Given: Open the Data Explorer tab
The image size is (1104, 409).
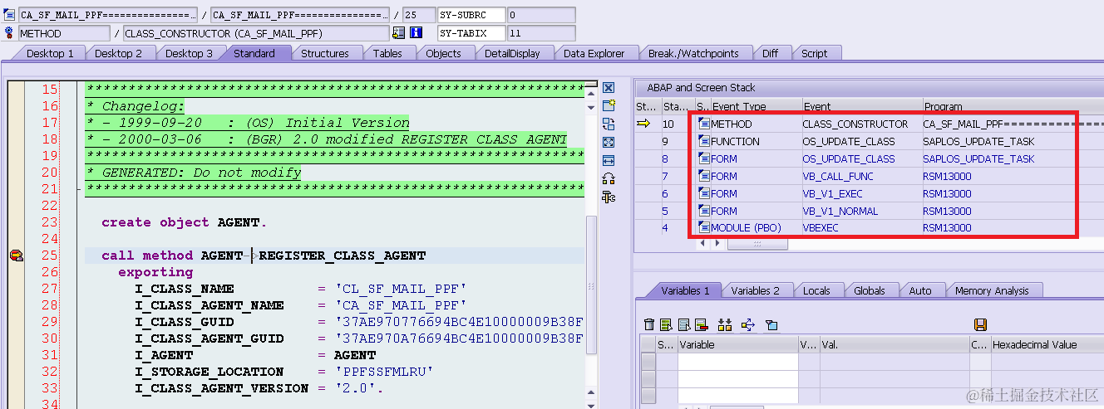Looking at the screenshot, I should 594,53.
